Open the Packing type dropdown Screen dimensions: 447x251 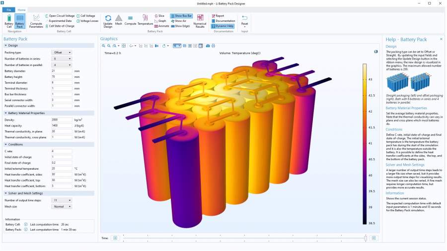[62, 52]
